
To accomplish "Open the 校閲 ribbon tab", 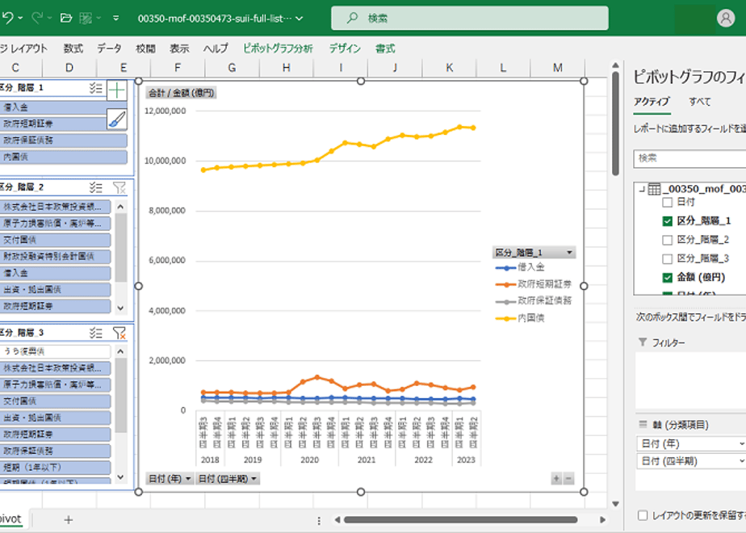I will pyautogui.click(x=145, y=48).
